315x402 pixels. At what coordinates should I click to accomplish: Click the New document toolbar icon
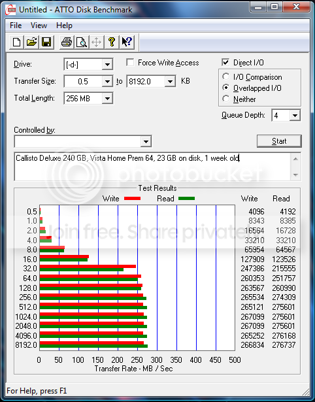pos(16,42)
